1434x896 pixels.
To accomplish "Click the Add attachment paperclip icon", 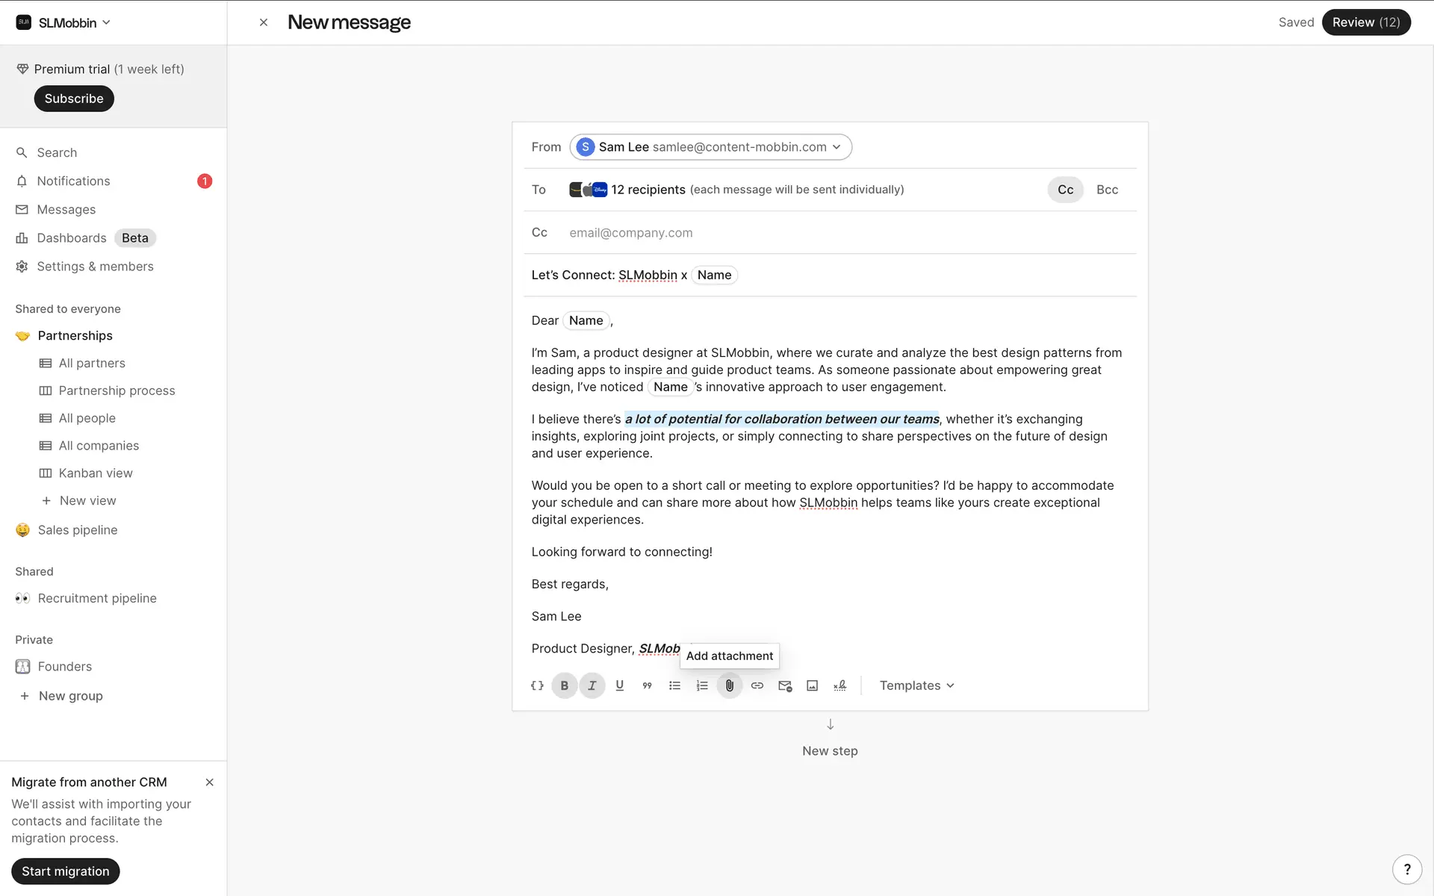I will [729, 685].
